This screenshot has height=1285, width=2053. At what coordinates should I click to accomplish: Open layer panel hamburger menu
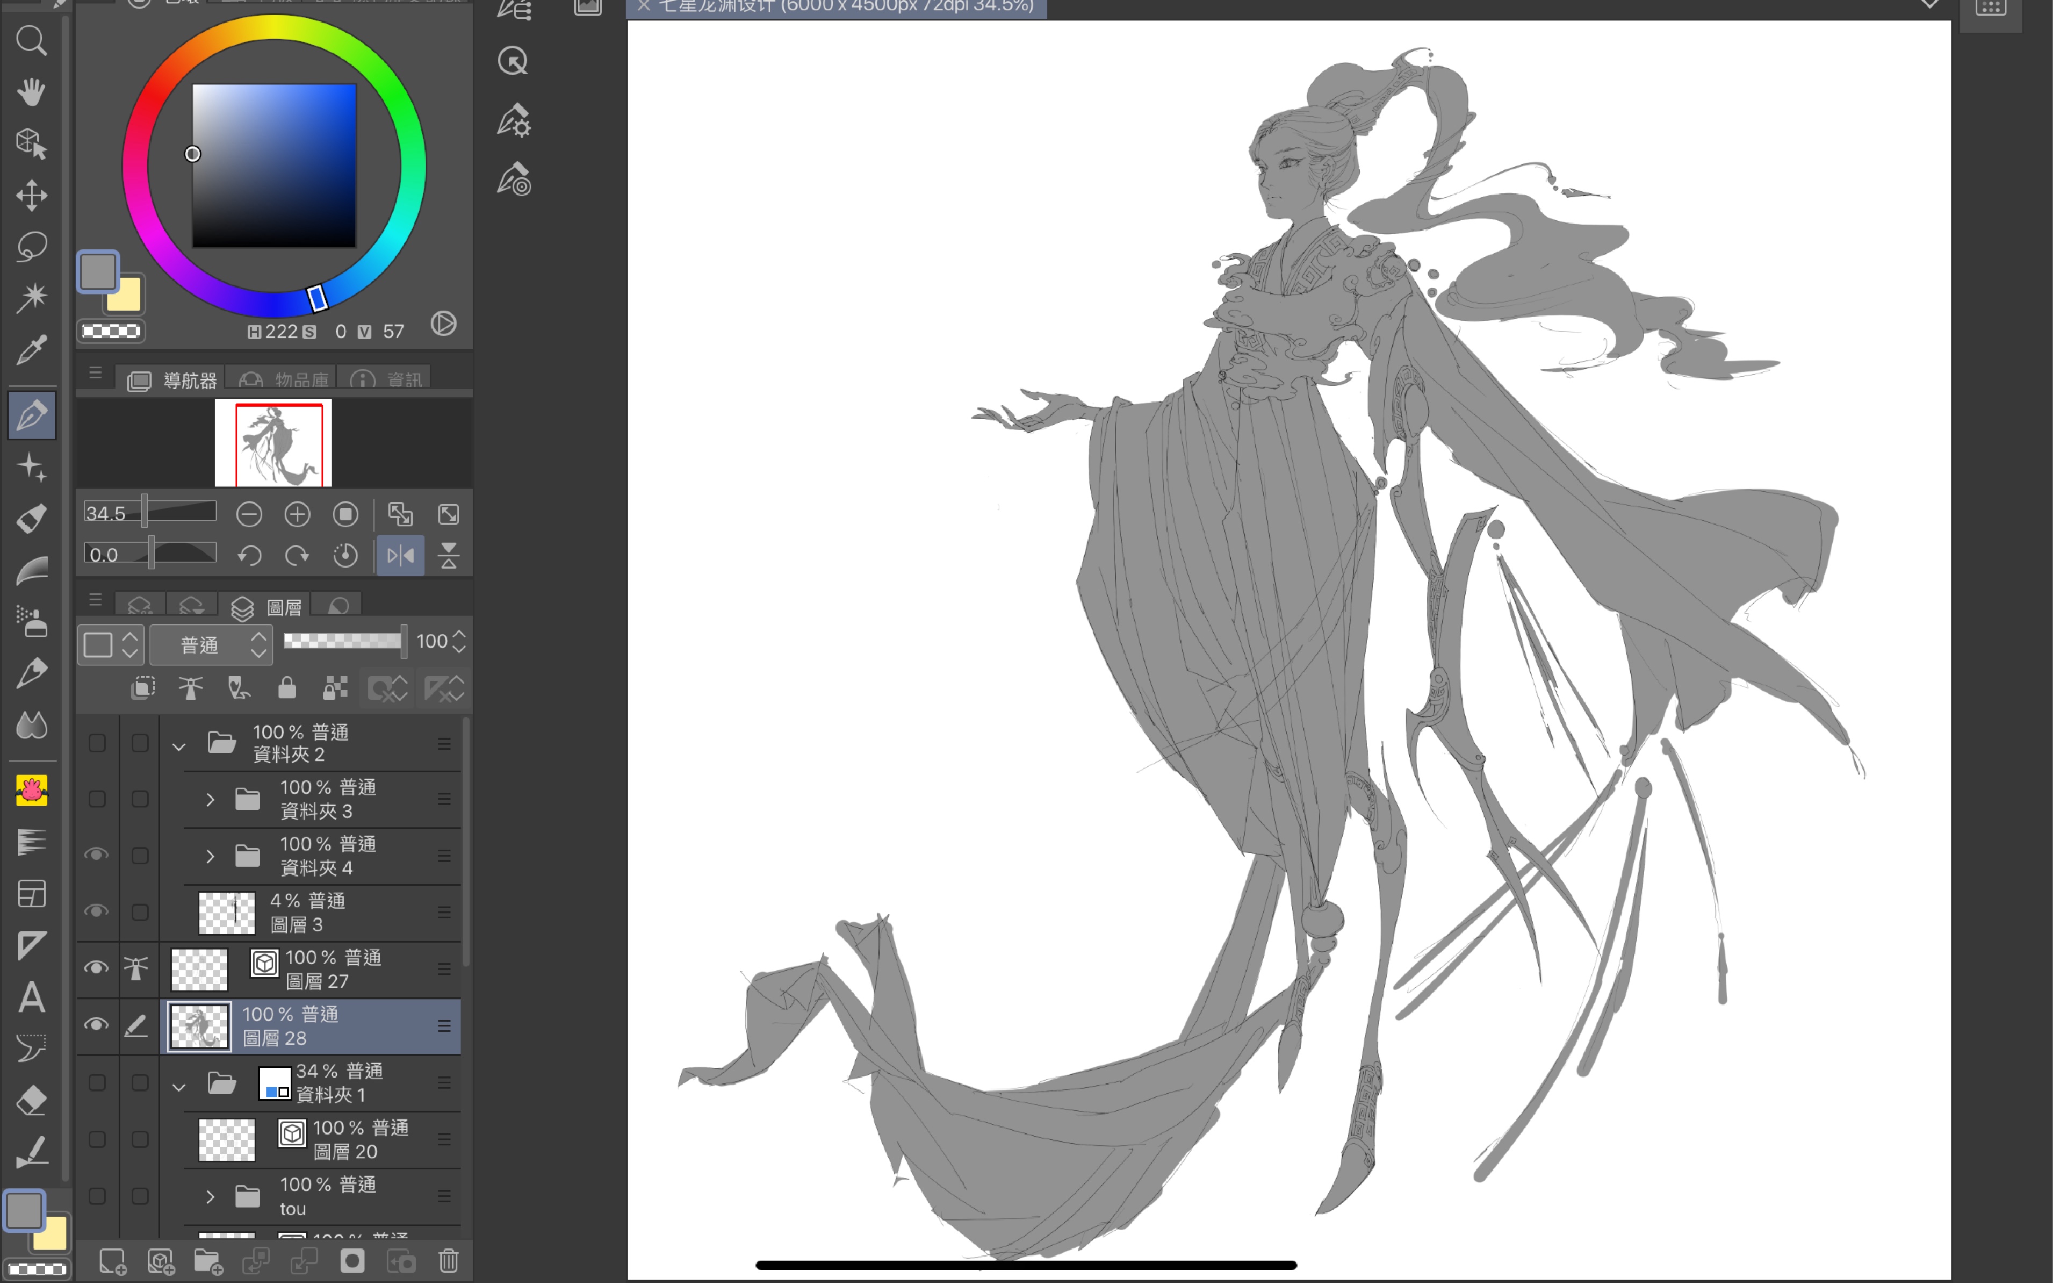(x=95, y=601)
